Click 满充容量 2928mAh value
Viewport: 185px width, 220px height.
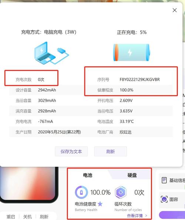pos(47,111)
